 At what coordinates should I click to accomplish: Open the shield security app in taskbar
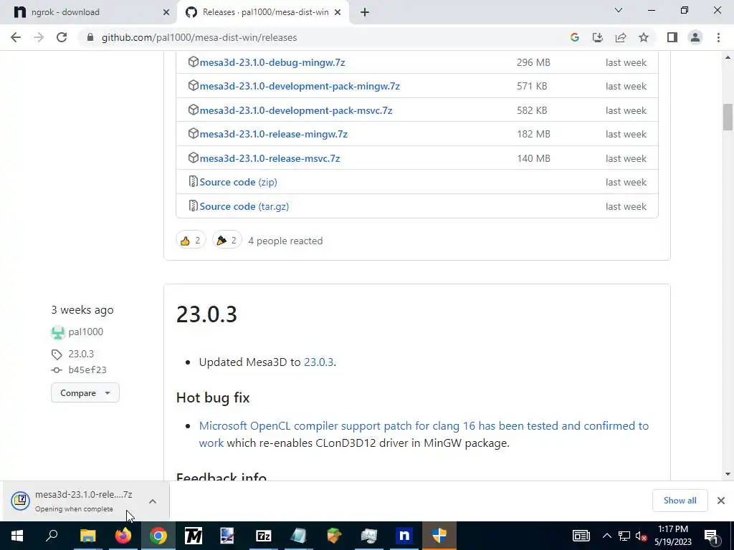[439, 536]
